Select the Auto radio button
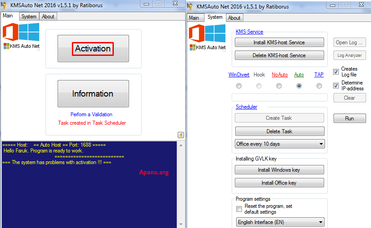 coord(299,86)
